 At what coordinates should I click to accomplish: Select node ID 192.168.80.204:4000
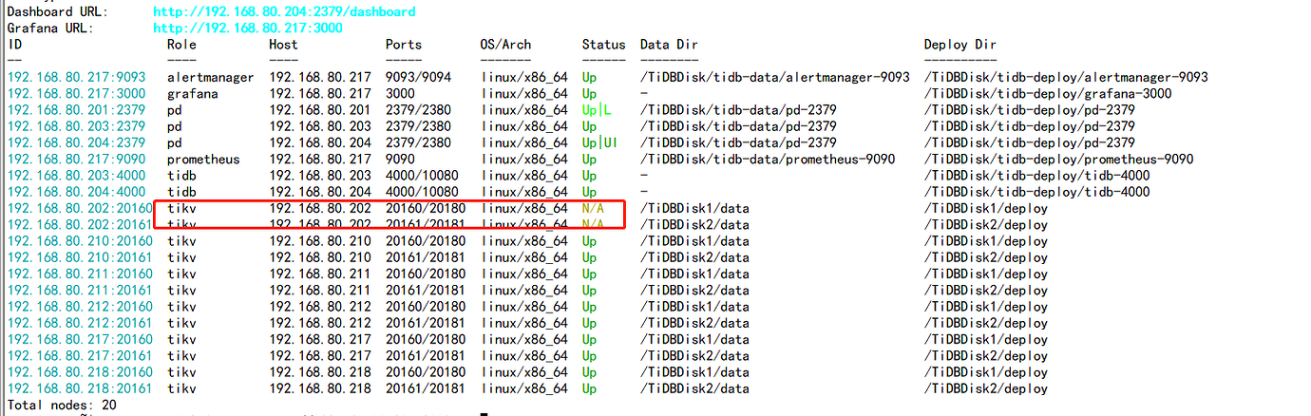coord(76,192)
